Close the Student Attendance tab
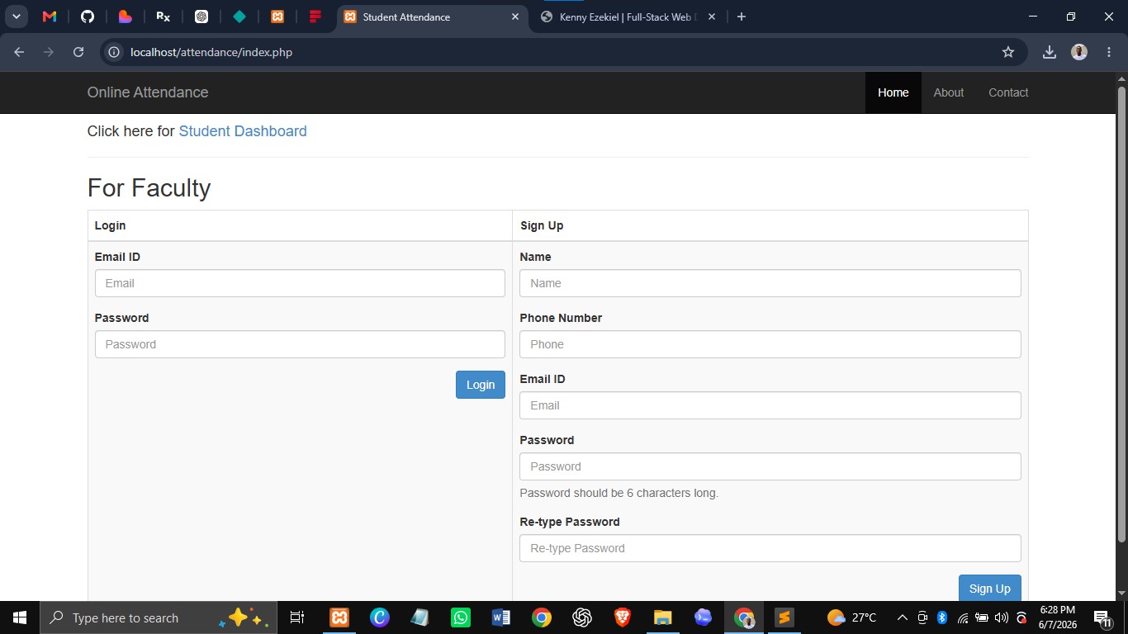 515,17
